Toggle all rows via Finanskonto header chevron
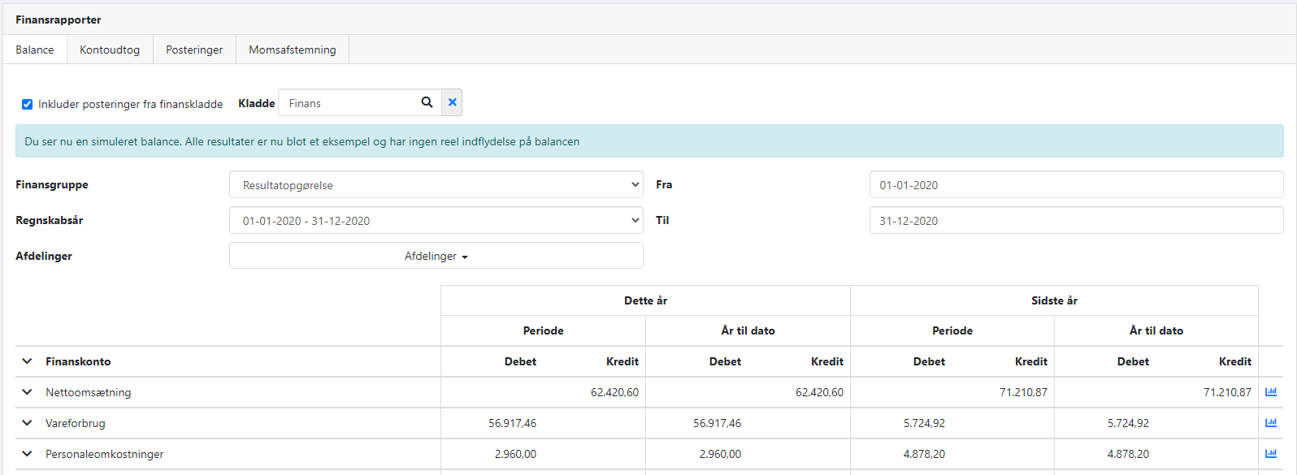This screenshot has height=475, width=1297. click(x=27, y=361)
